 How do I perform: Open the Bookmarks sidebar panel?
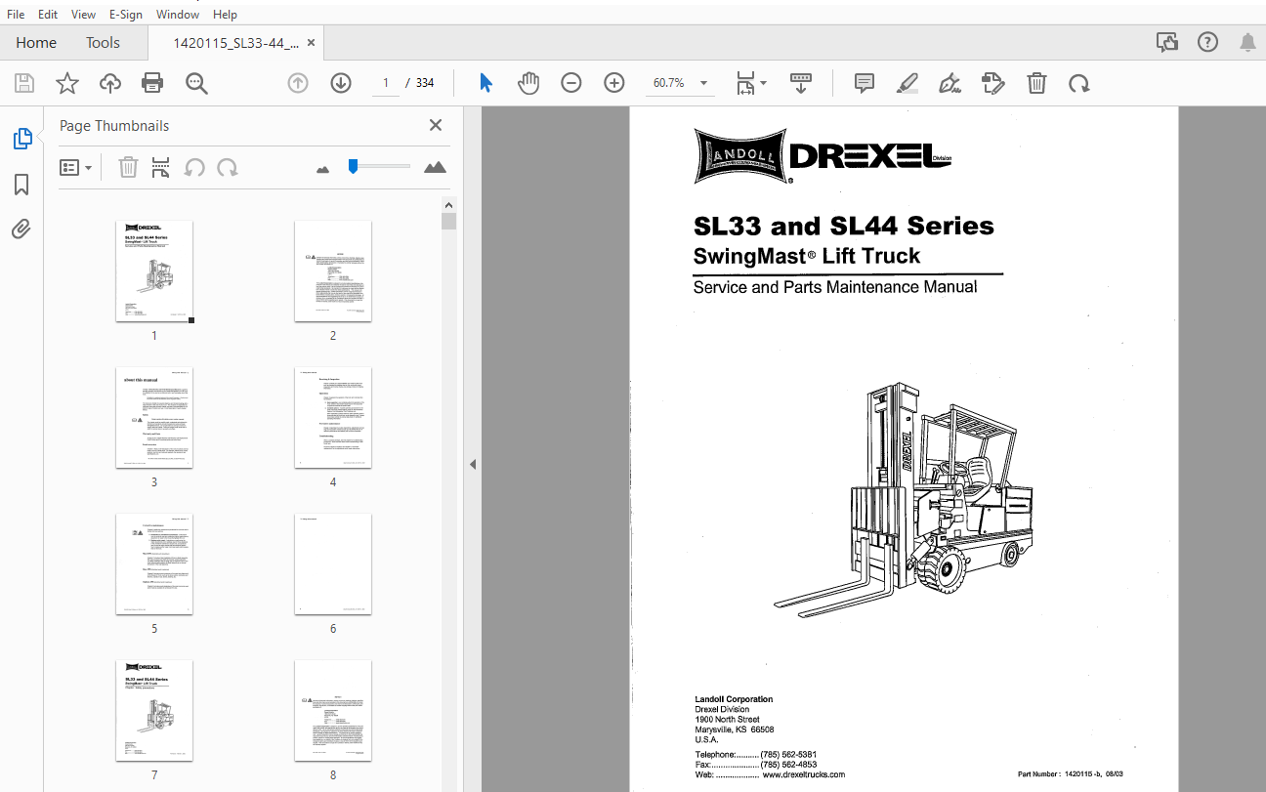coord(21,185)
